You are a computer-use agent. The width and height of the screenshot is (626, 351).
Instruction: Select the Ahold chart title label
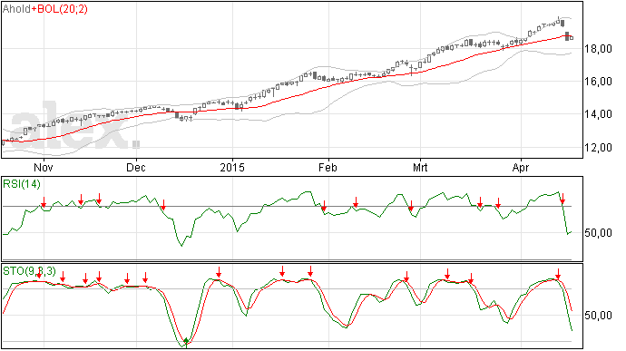point(16,9)
